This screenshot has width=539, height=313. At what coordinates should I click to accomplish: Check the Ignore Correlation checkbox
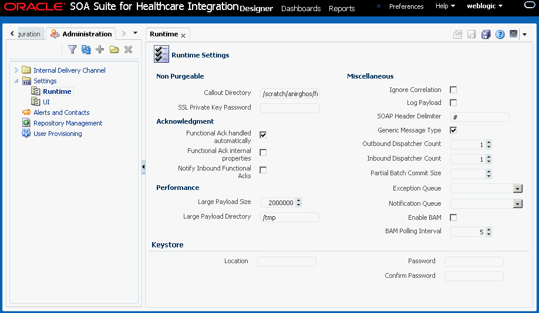[x=453, y=90]
